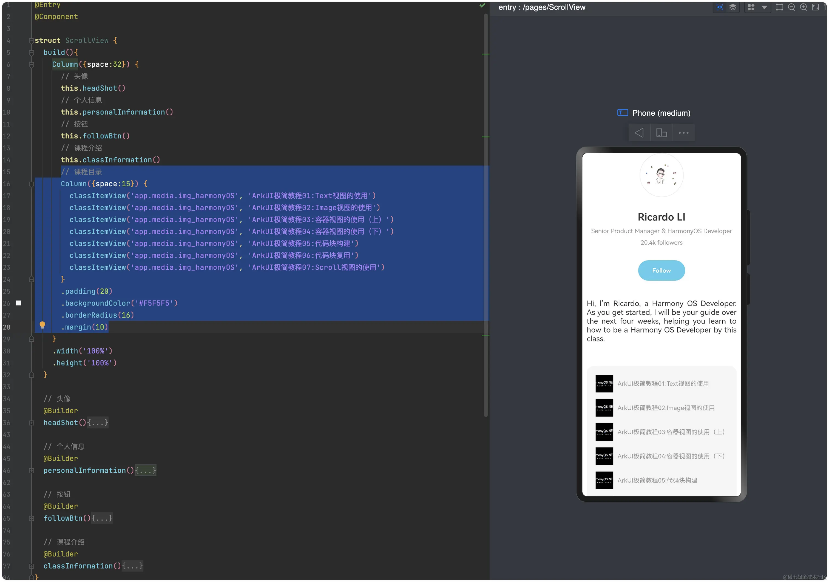Click the back triangle button above phone
829x582 pixels.
coord(640,133)
